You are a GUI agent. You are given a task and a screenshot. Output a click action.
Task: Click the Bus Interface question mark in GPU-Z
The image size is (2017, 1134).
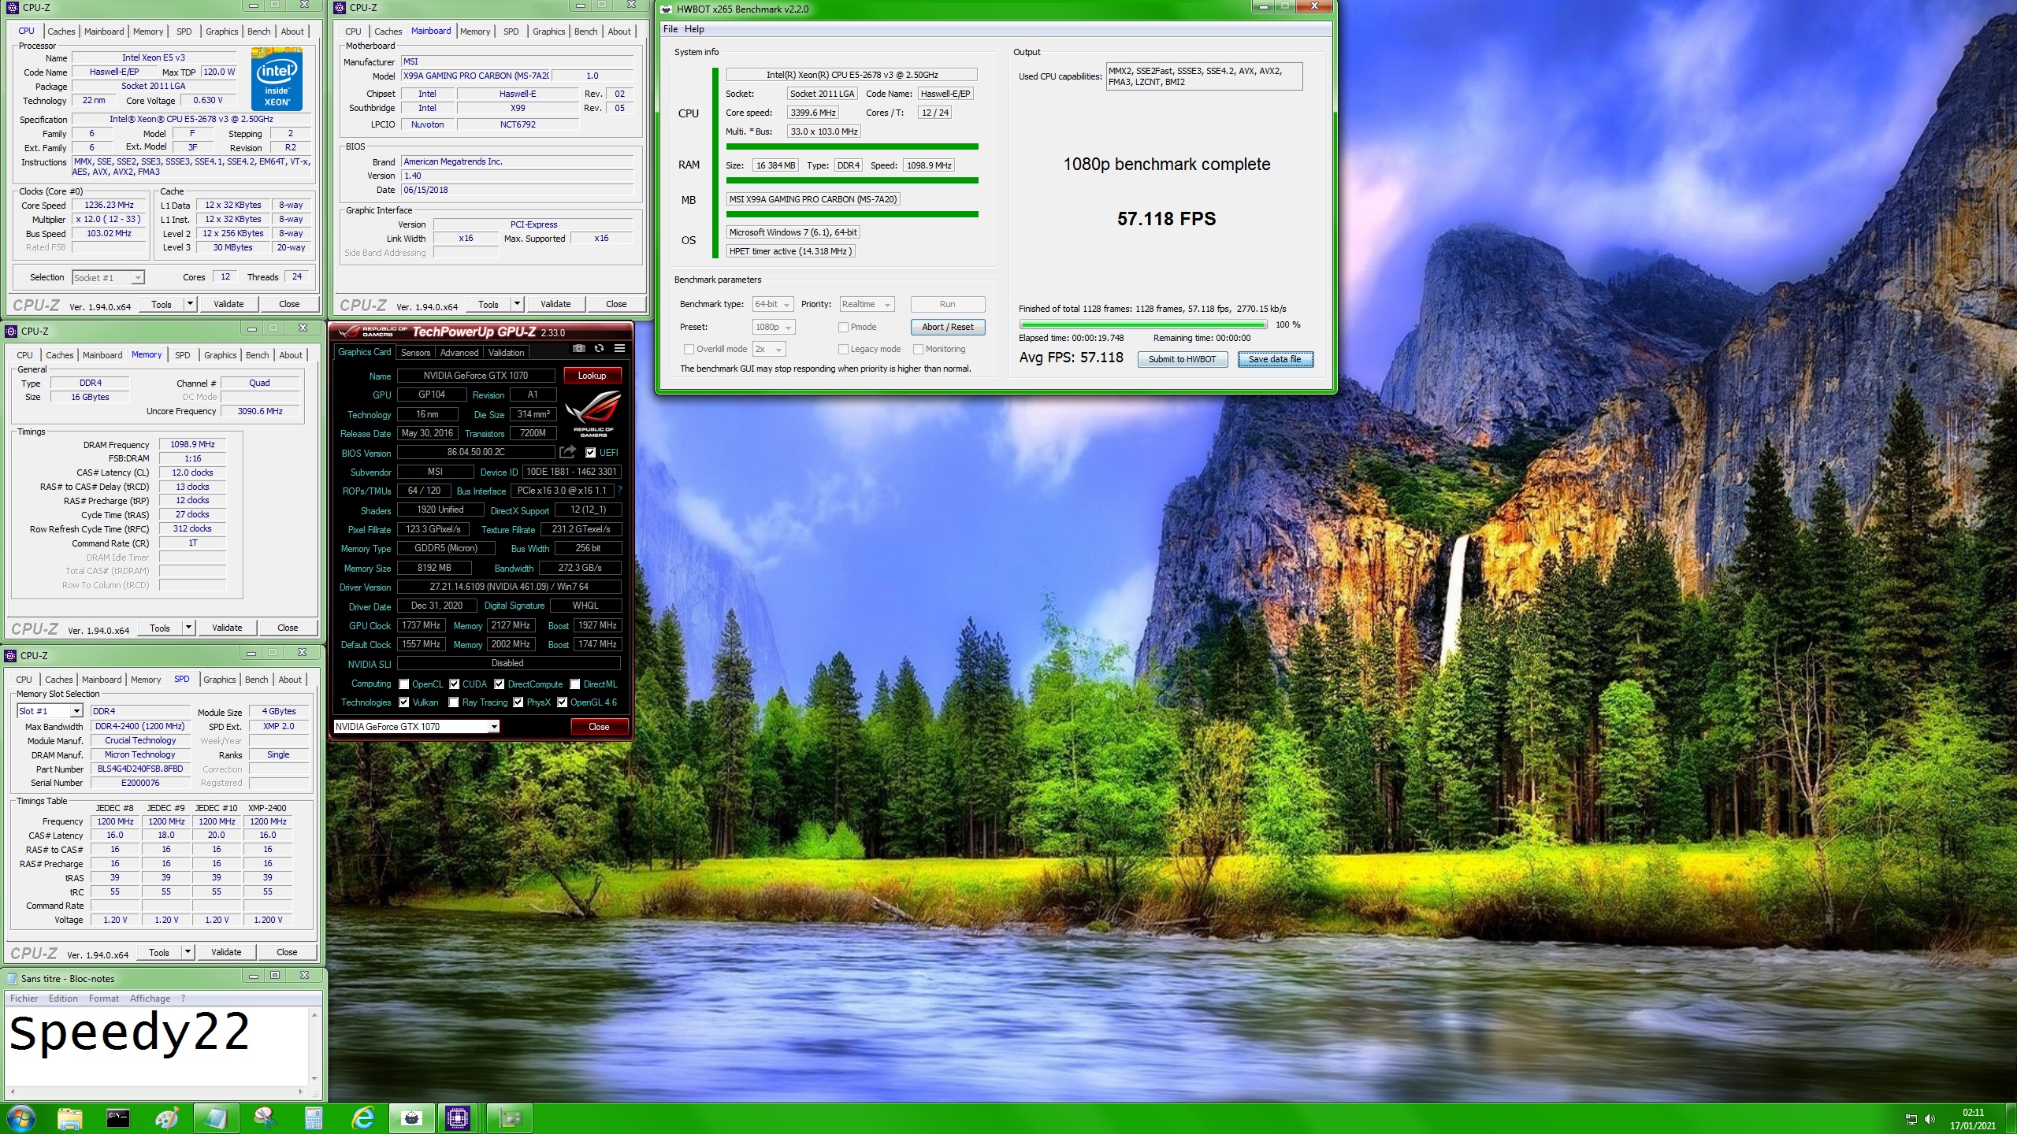pyautogui.click(x=619, y=491)
